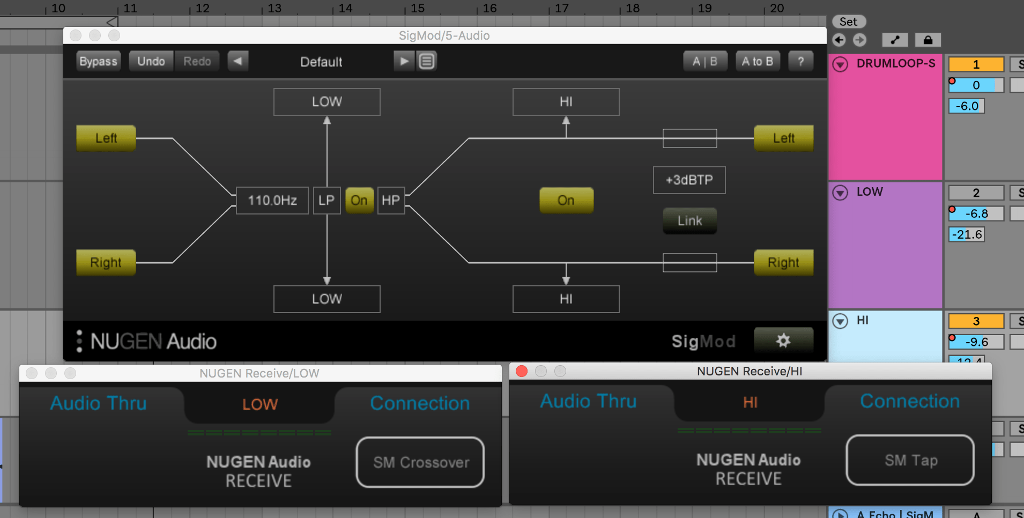This screenshot has height=518, width=1024.
Task: Click LOW track peak level -21.6
Action: [967, 234]
